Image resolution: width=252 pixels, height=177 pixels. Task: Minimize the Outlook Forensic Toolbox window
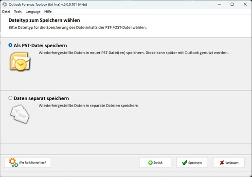(x=219, y=4)
